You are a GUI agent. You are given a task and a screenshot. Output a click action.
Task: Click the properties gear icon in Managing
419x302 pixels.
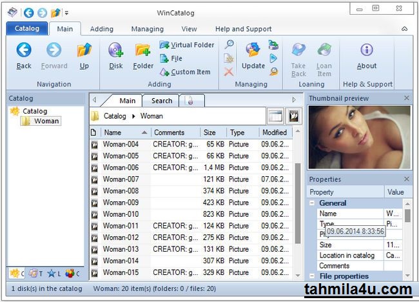(229, 58)
